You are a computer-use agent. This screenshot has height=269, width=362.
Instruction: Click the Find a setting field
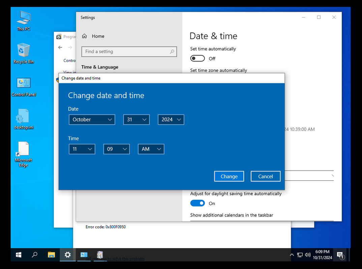pos(129,51)
